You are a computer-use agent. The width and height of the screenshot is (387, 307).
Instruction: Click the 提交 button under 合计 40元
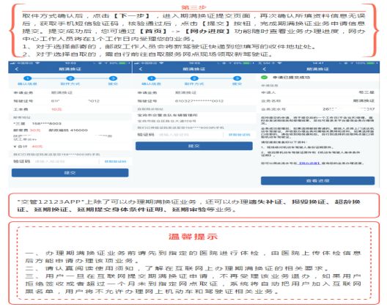70,173
